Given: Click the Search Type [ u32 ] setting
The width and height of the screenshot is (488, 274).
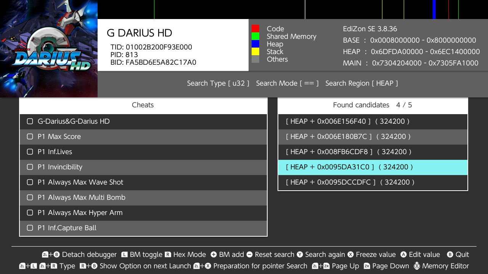Looking at the screenshot, I should (x=218, y=83).
